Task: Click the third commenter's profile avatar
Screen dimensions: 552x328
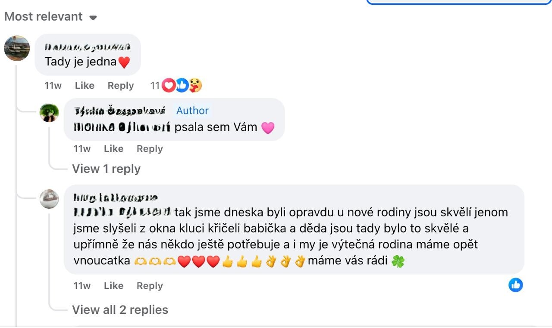Action: (49, 199)
